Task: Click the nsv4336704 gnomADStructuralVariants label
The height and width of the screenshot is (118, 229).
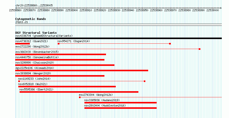Action: [x=44, y=36]
